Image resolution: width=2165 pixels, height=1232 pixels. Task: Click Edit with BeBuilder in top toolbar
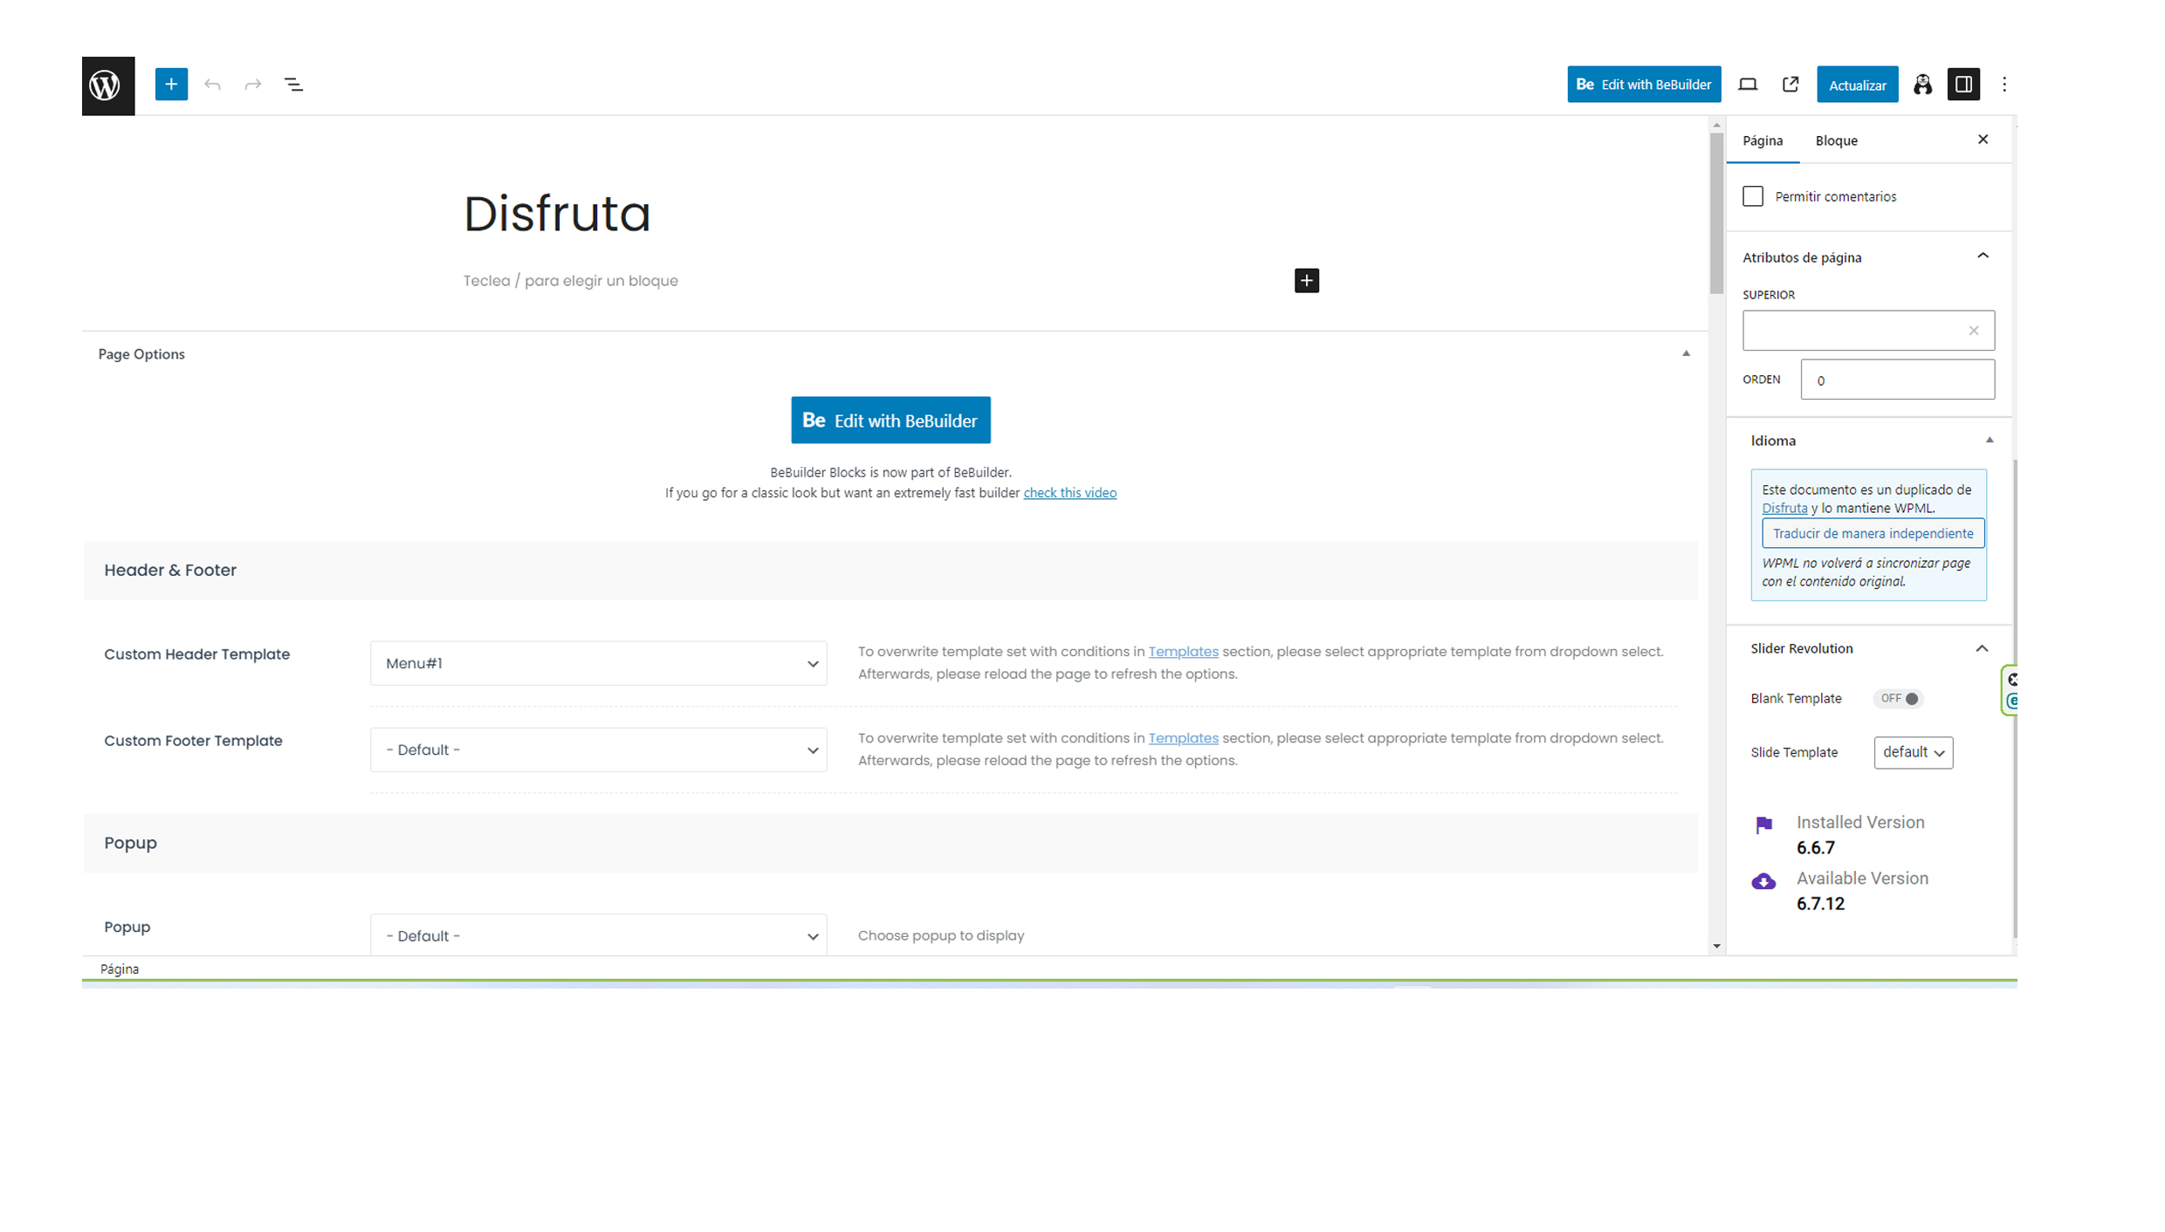1644,85
